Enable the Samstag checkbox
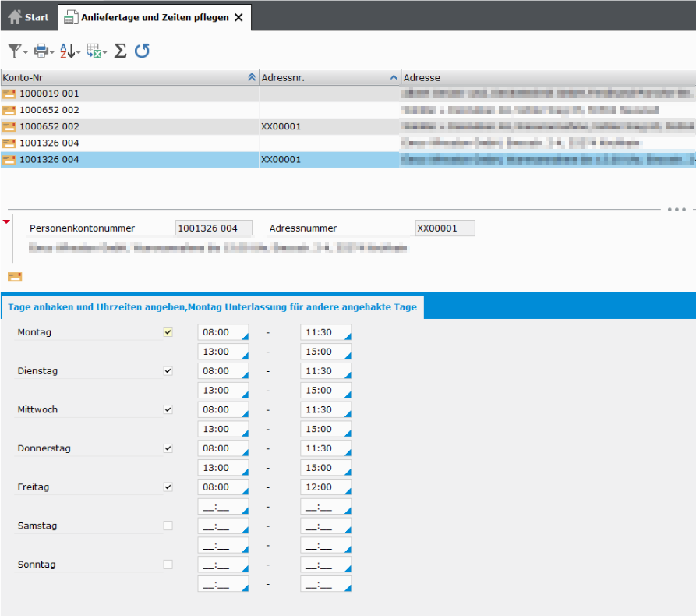The image size is (696, 616). (168, 526)
